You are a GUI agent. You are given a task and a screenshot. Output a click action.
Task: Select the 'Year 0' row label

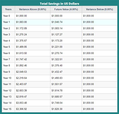7,16
